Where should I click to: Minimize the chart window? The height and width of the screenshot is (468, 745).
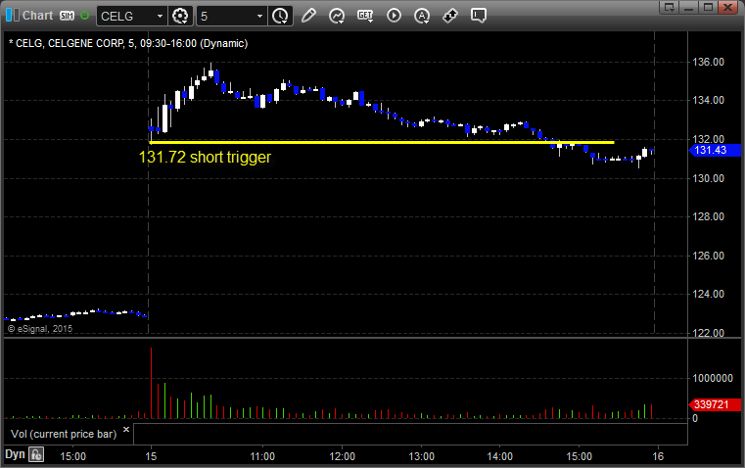pyautogui.click(x=688, y=7)
